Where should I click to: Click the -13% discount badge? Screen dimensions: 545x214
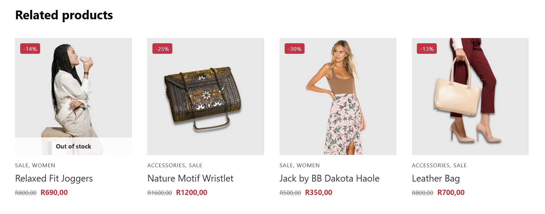[x=427, y=49]
